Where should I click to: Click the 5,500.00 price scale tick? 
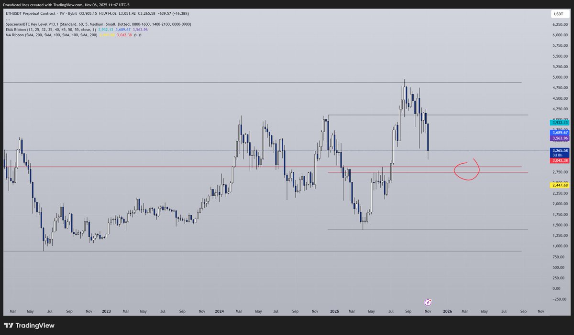click(x=559, y=56)
